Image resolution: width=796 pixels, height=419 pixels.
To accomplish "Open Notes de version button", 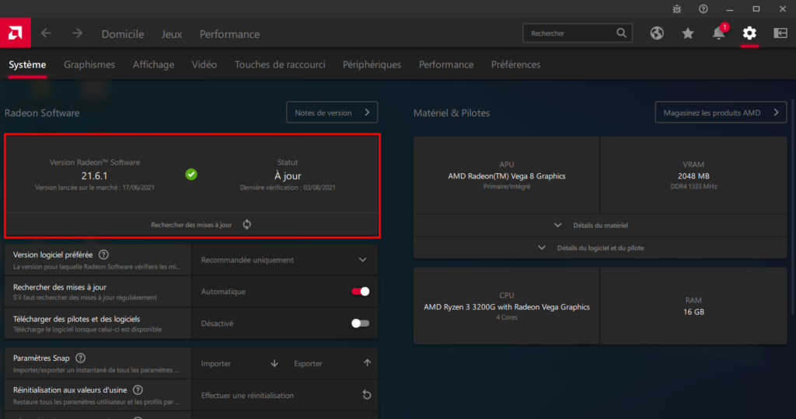I will point(332,113).
